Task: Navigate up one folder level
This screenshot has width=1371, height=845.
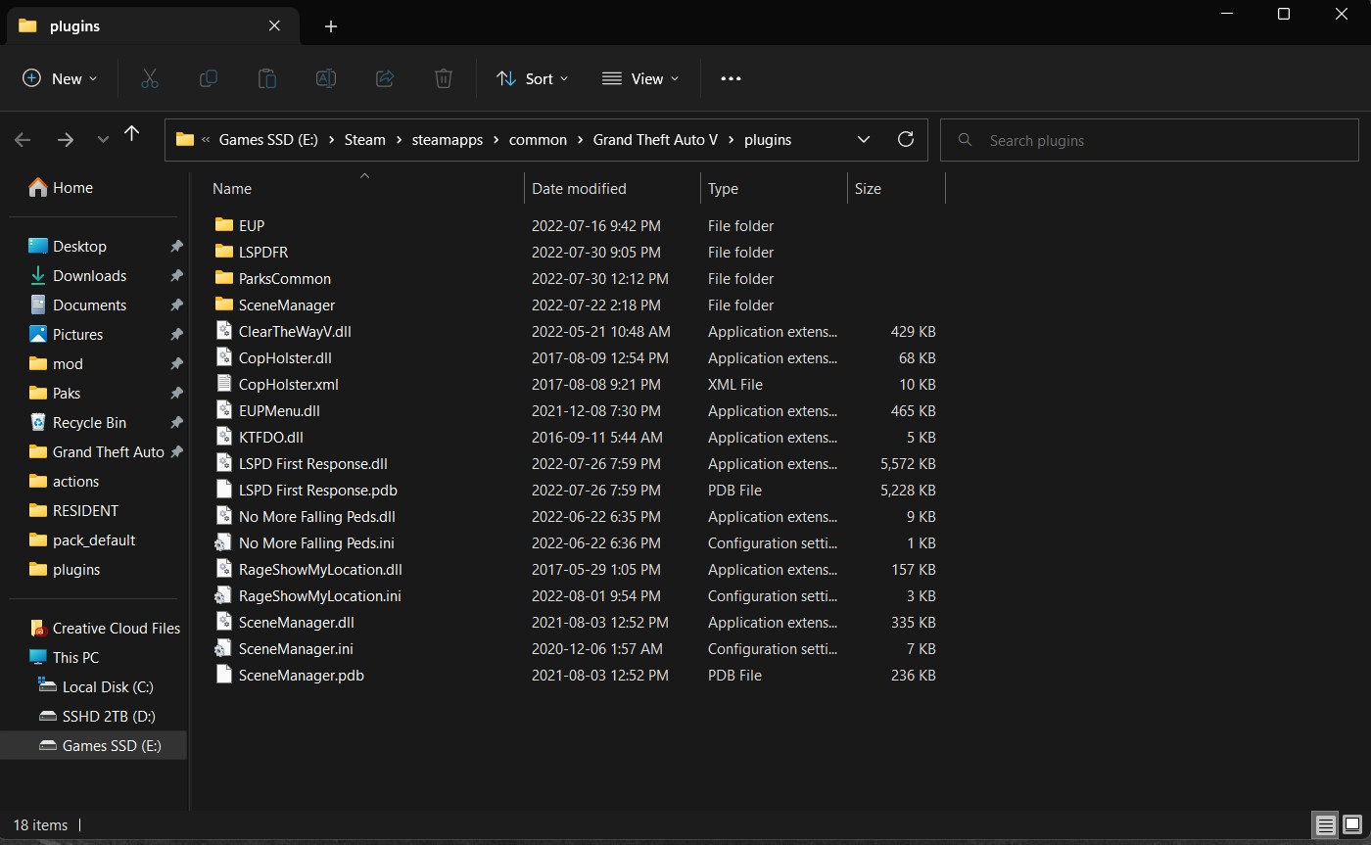Action: [132, 134]
